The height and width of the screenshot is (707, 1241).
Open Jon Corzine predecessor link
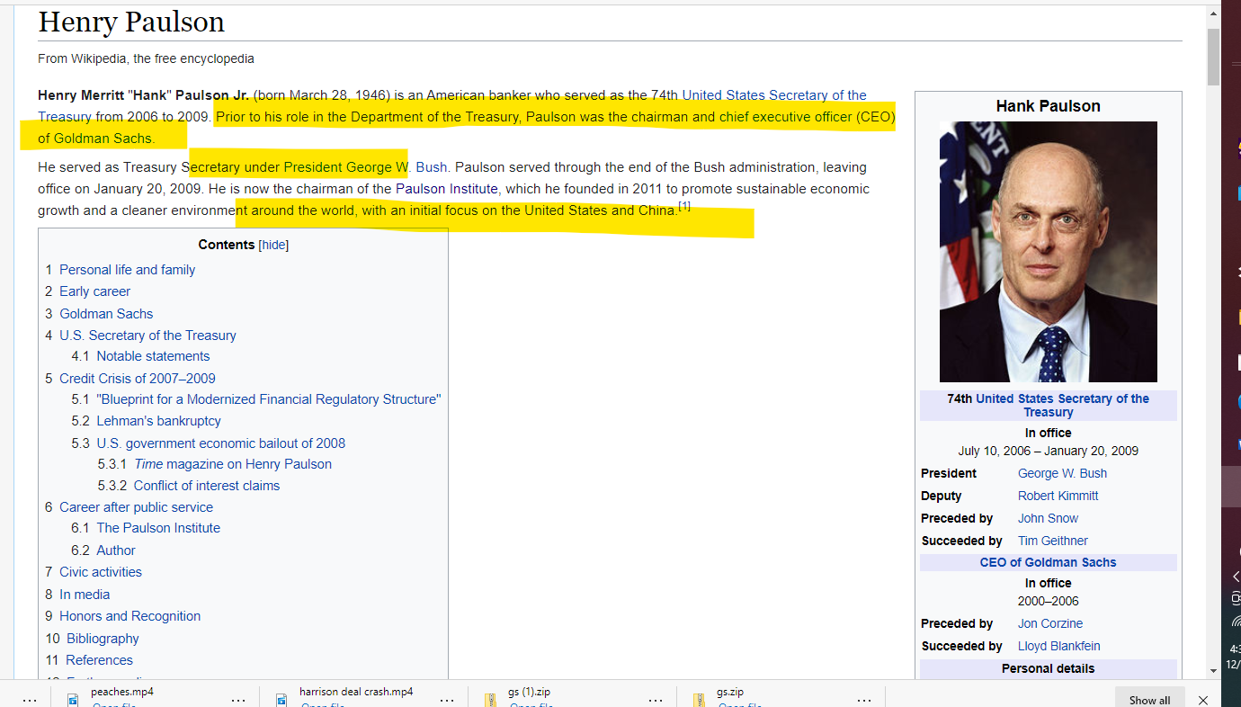[1050, 623]
